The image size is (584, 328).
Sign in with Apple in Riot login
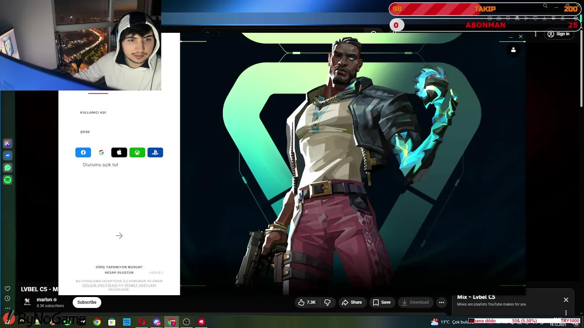(x=119, y=153)
